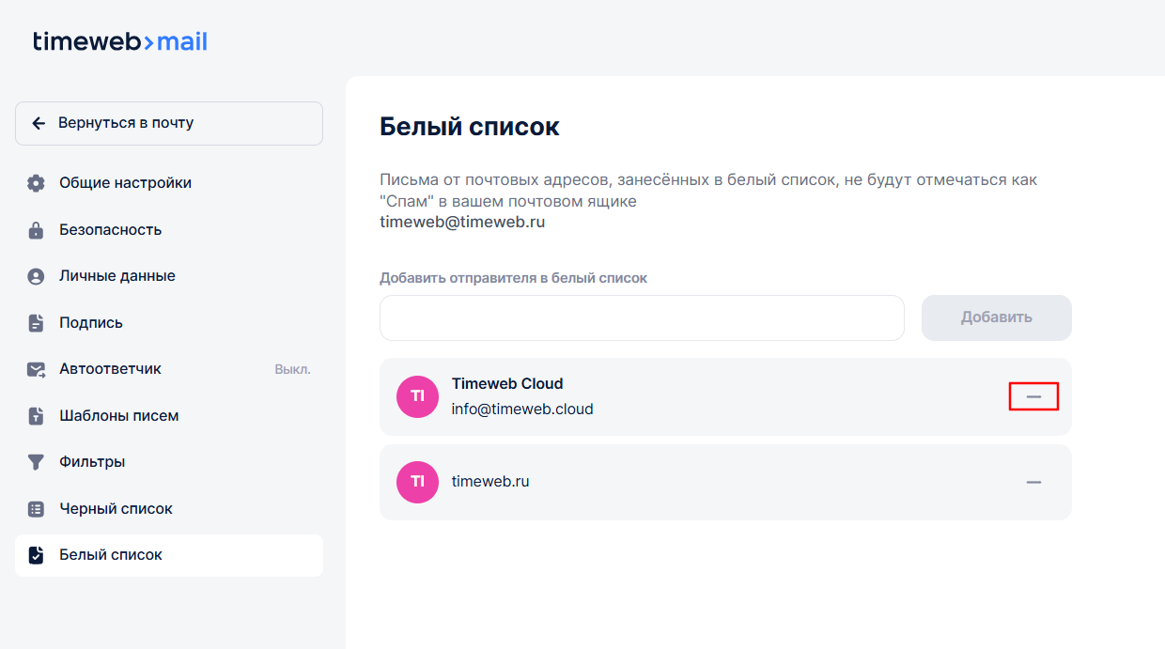Click the checkmark file icon beside Белый список

(x=36, y=555)
